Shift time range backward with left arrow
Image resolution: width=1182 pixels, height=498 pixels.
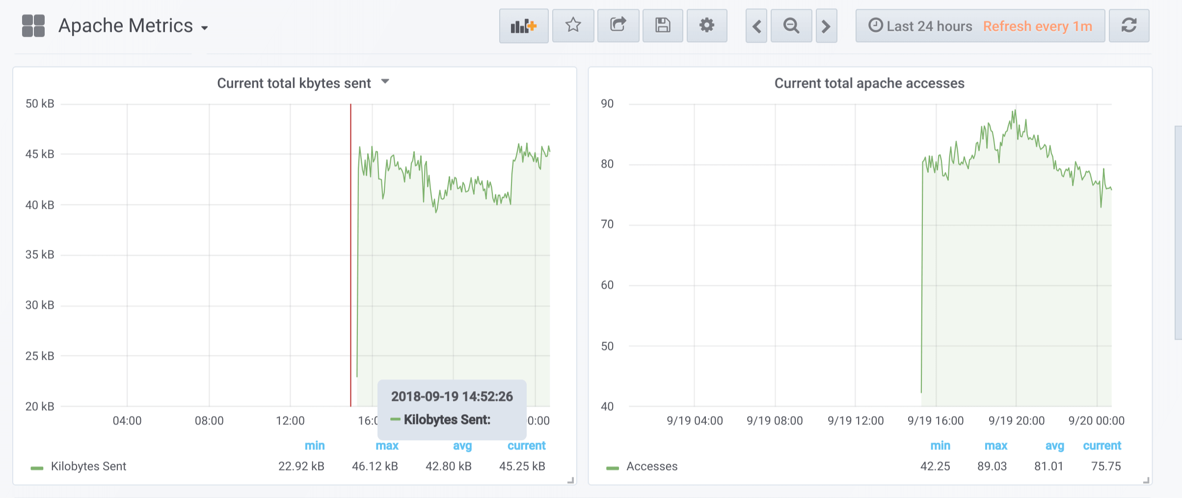coord(756,26)
